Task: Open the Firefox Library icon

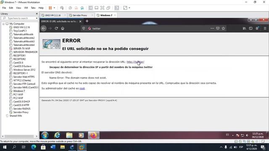Action: [244, 29]
